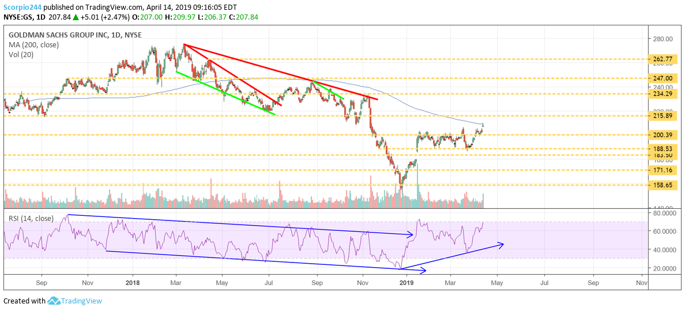Click the 60.0000 RSI axis label
Viewport: 685px width, 311px height.
coord(664,231)
